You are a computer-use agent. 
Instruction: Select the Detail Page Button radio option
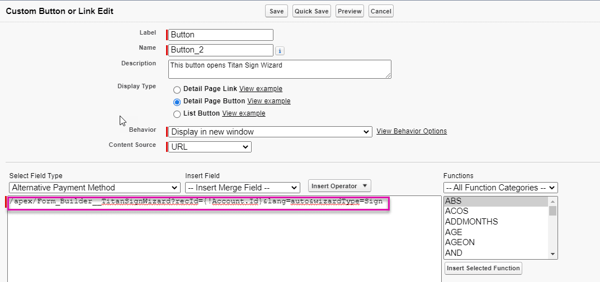pos(177,102)
